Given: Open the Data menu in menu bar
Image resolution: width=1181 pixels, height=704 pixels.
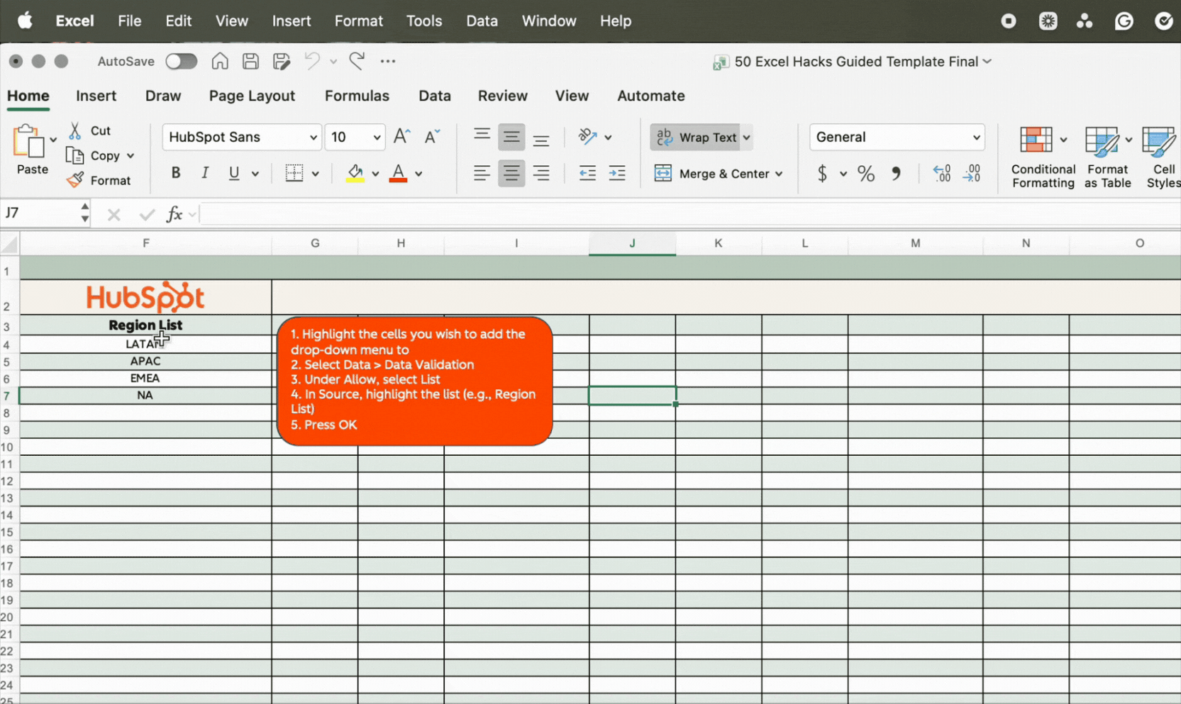Looking at the screenshot, I should [x=482, y=21].
